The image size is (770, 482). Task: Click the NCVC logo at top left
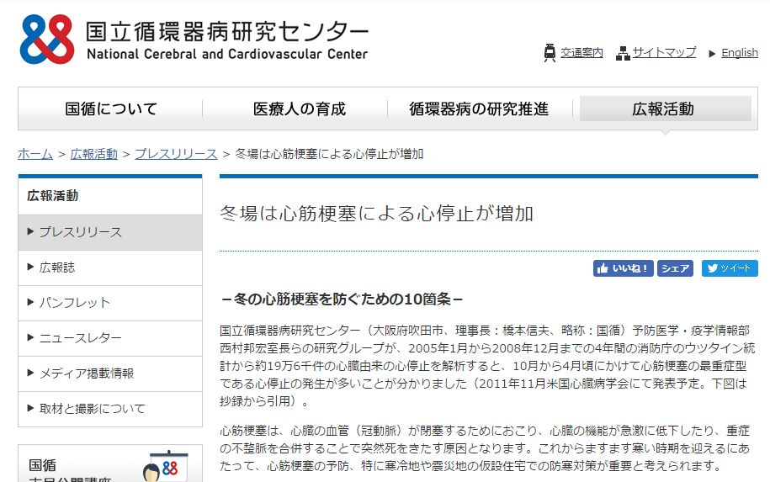pyautogui.click(x=47, y=40)
